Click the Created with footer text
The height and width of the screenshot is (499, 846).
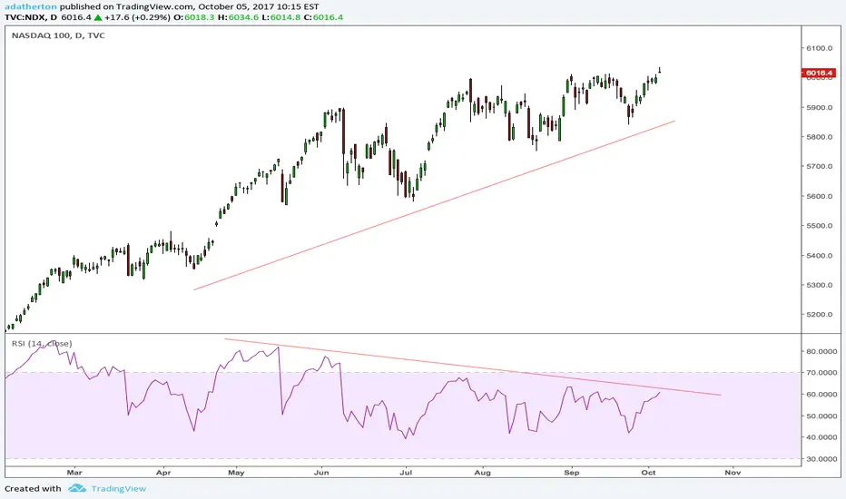33,488
